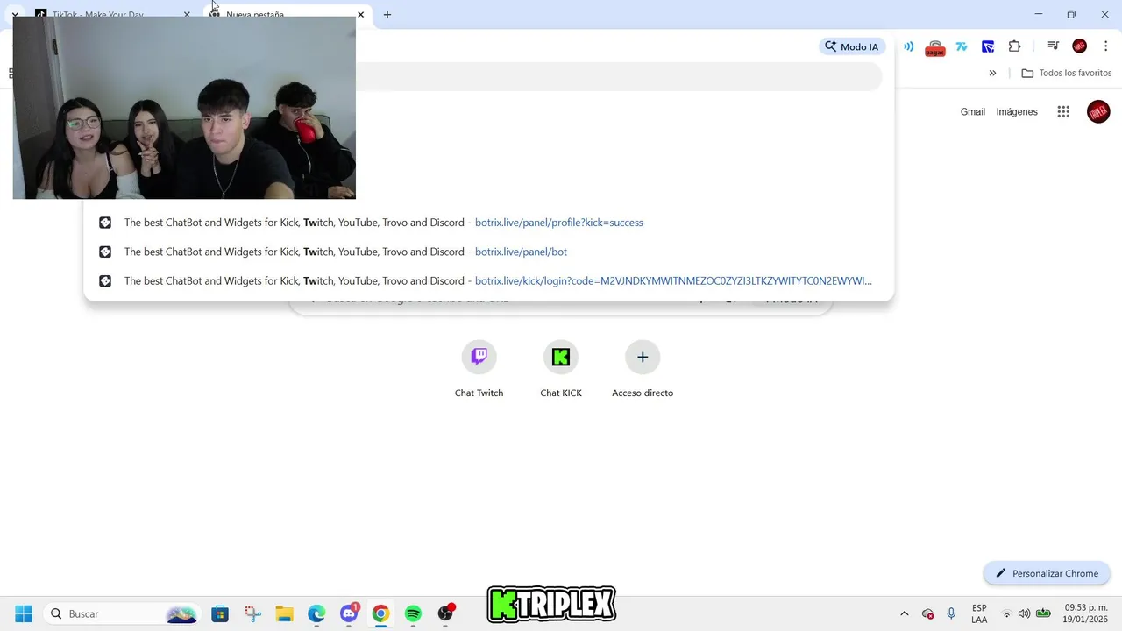Open Wi-Fi network tray icon
Screen dimensions: 1122x631
(1006, 613)
